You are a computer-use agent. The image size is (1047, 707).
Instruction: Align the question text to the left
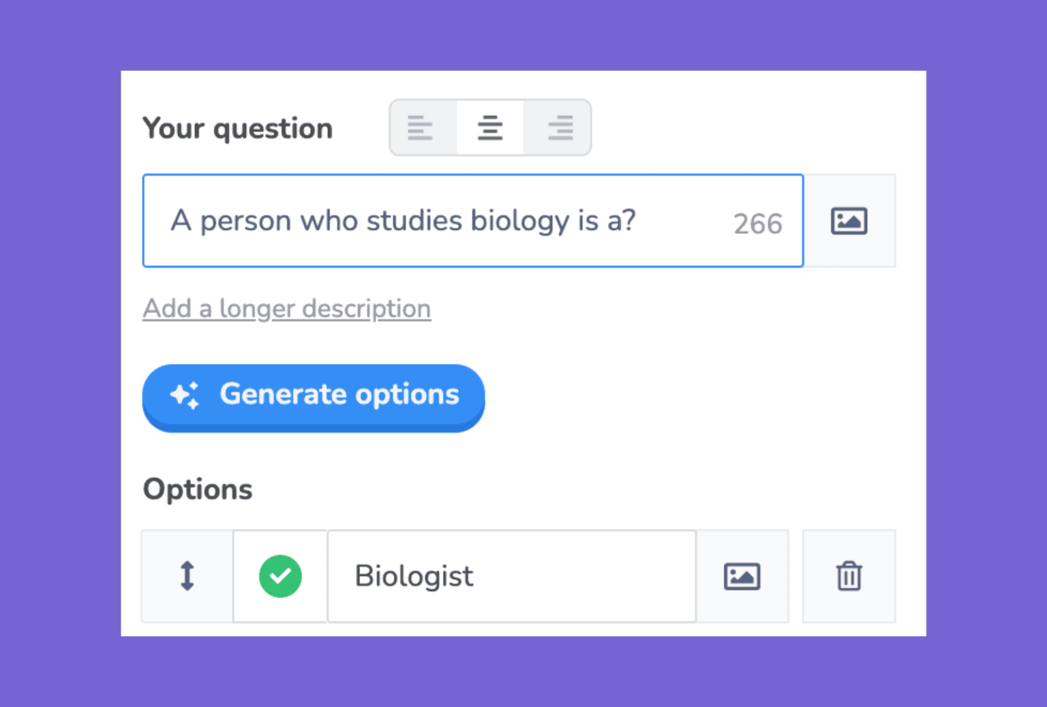click(421, 128)
